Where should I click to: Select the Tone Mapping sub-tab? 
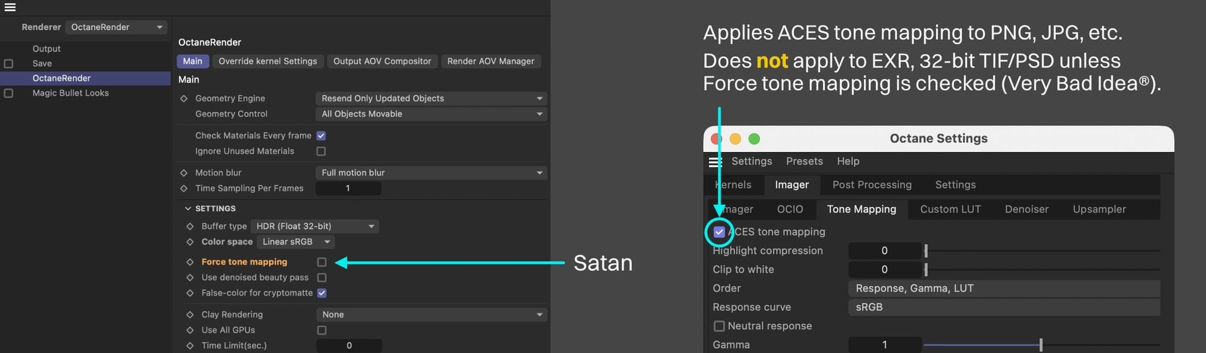(x=862, y=210)
